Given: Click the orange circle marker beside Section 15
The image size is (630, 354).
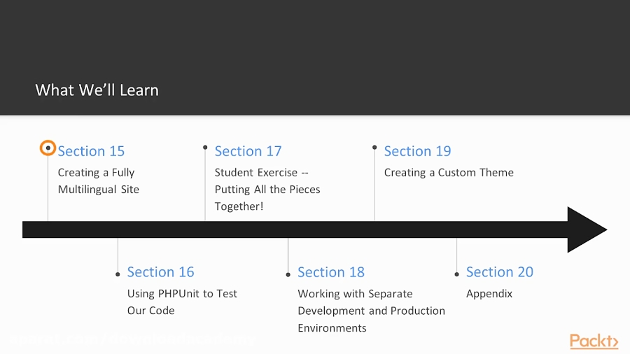Looking at the screenshot, I should [x=48, y=148].
